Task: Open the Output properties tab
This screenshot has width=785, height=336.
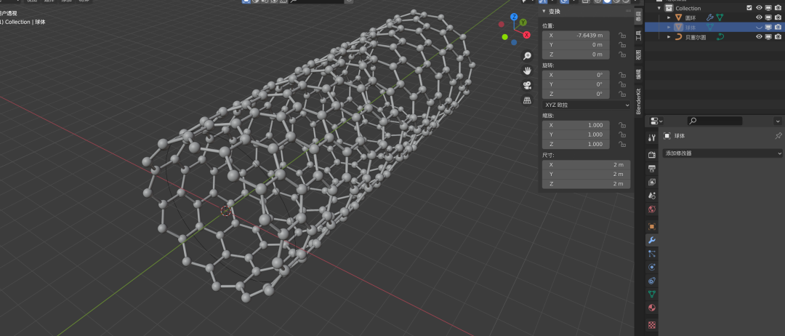Action: click(x=651, y=168)
